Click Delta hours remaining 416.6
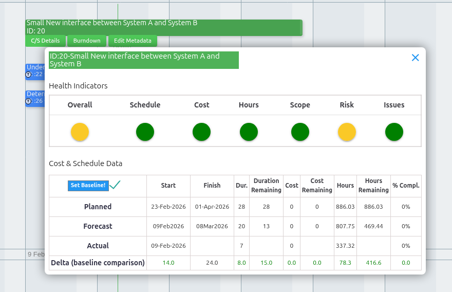Image resolution: width=452 pixels, height=292 pixels. point(373,263)
